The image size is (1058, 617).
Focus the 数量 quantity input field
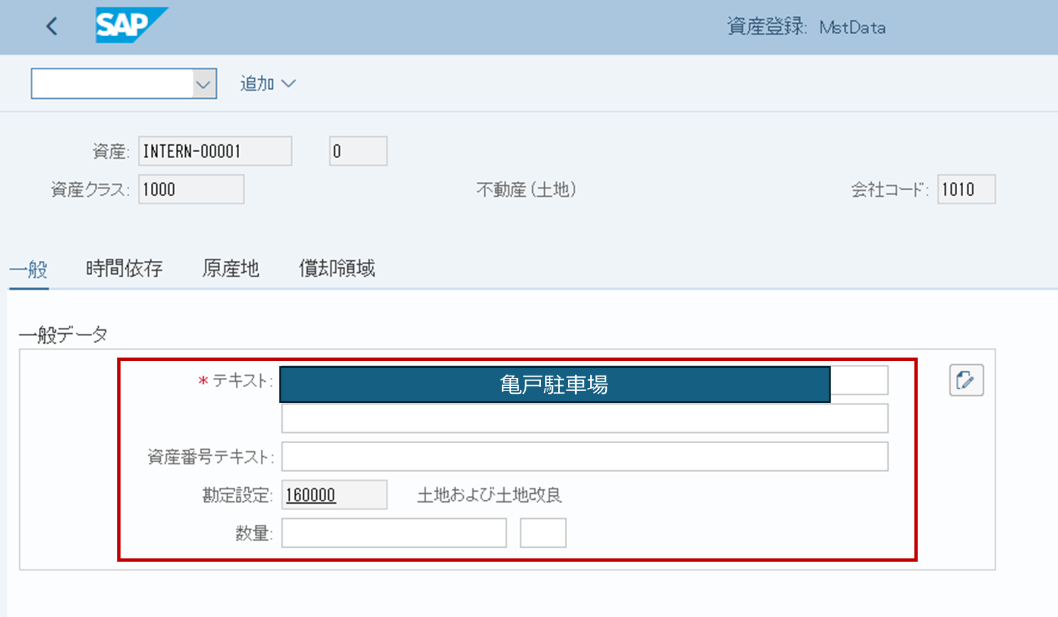pos(394,533)
